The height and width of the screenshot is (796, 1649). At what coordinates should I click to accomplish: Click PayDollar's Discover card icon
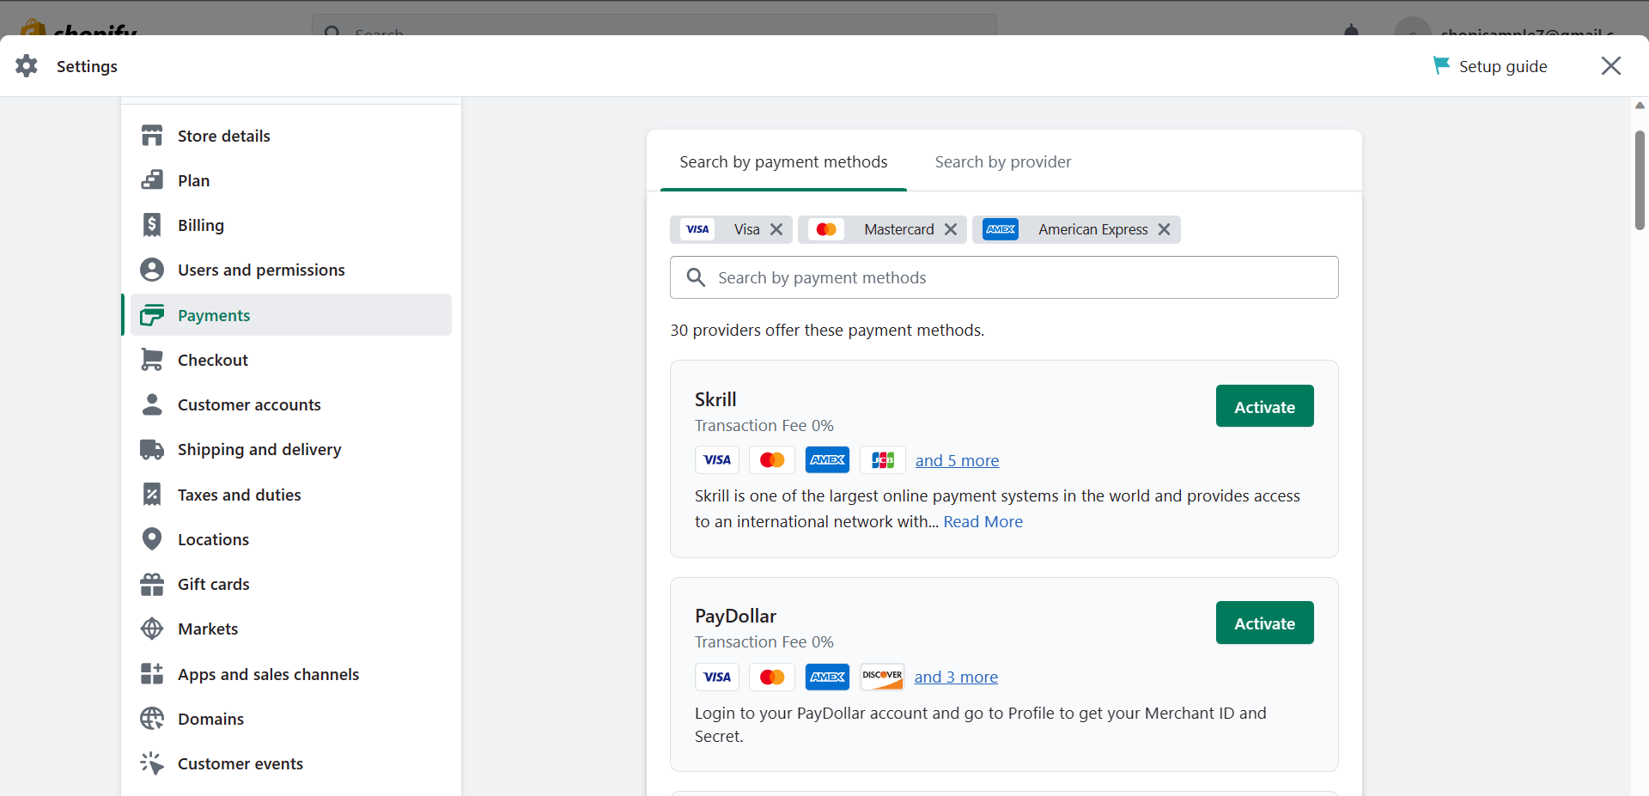coord(883,677)
